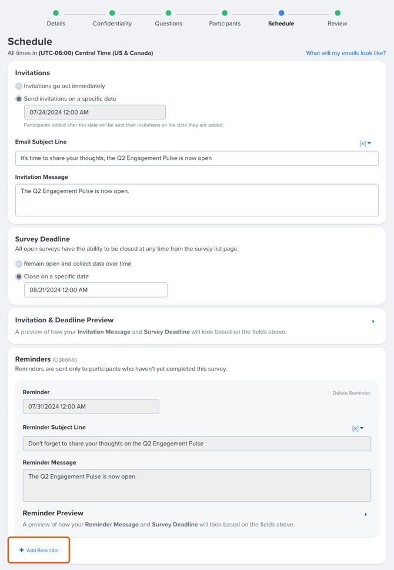This screenshot has height=570, width=394.
Task: Open the Reminder Subject Line [x] variable dropdown
Action: point(358,428)
